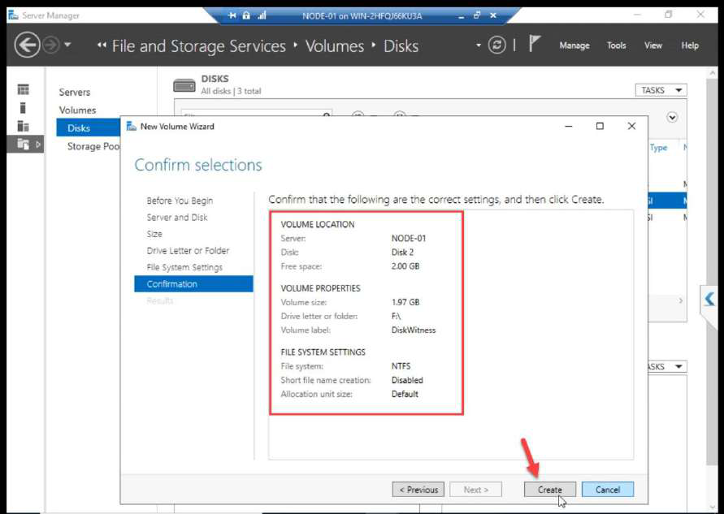This screenshot has height=514, width=724.
Task: Click the refresh icon in header
Action: point(496,45)
